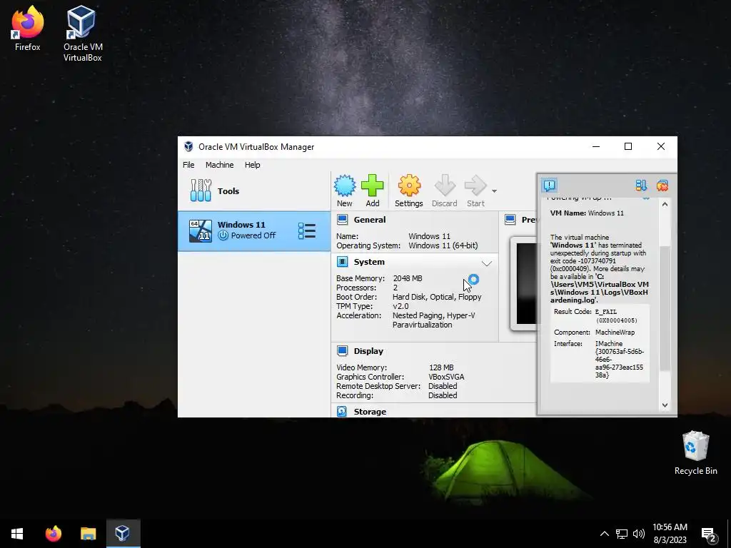This screenshot has height=548, width=731.
Task: Click the notification panel scroll down arrow
Action: tap(665, 405)
